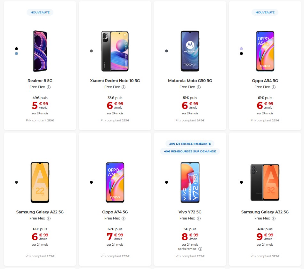This screenshot has height=269, width=304.
Task: Show Free Flex details icon for Oppo A74 5G
Action: tap(124, 219)
